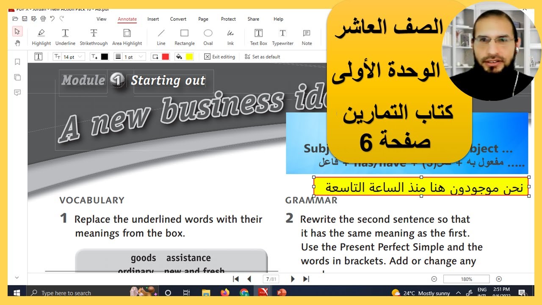Image resolution: width=542 pixels, height=305 pixels.
Task: Click the text box style icon
Action: pos(39,57)
